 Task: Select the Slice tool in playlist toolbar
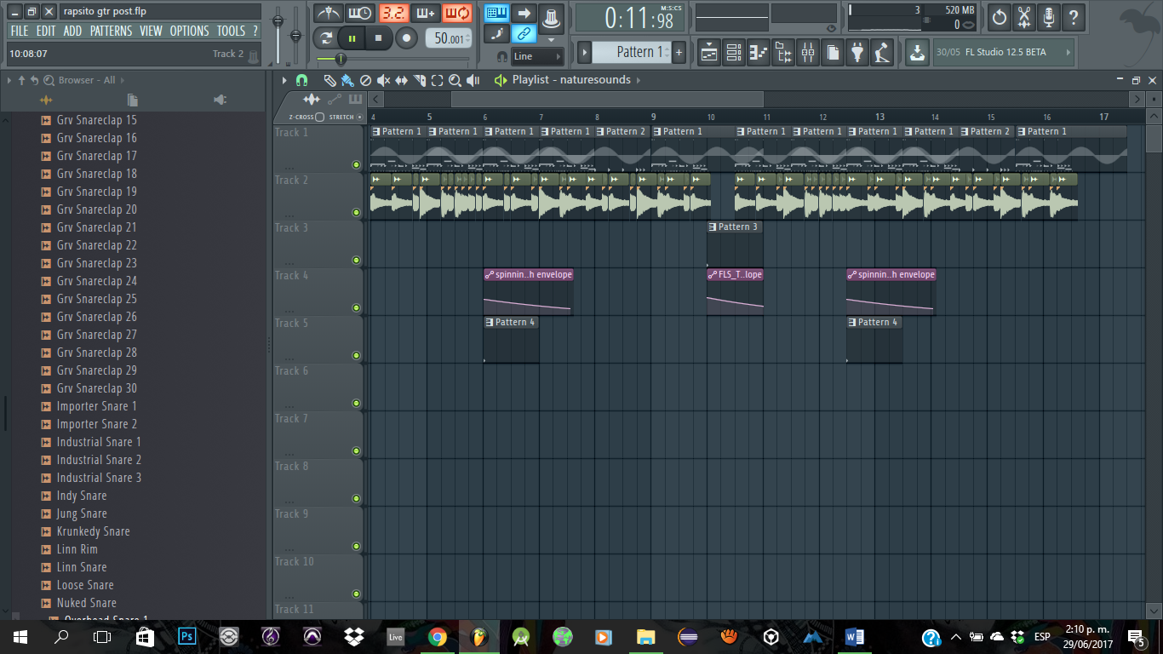pyautogui.click(x=419, y=80)
